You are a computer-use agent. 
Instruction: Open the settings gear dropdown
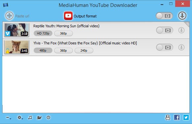coord(20,118)
